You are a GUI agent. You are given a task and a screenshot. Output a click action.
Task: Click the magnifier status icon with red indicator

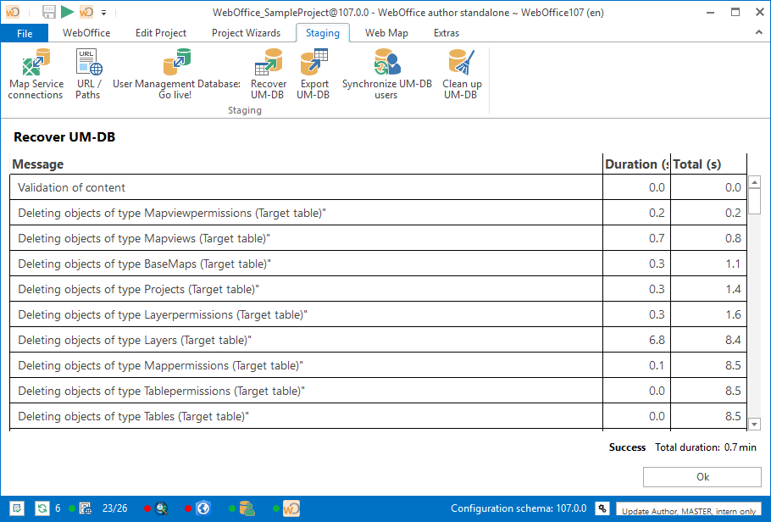pyautogui.click(x=161, y=508)
